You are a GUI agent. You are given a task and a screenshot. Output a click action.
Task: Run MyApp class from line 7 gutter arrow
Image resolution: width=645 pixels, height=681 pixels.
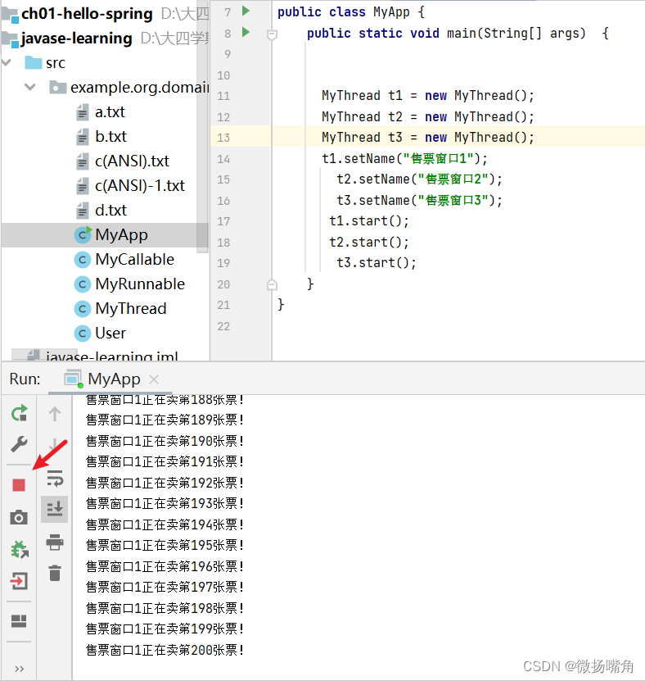[246, 11]
